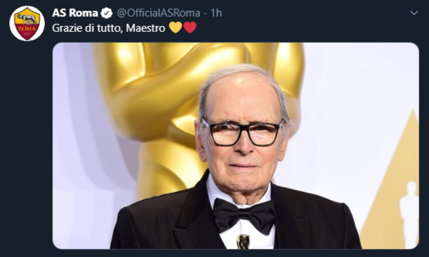Click the gold statuette pin below the bow tie
The image size is (429, 257).
click(243, 241)
